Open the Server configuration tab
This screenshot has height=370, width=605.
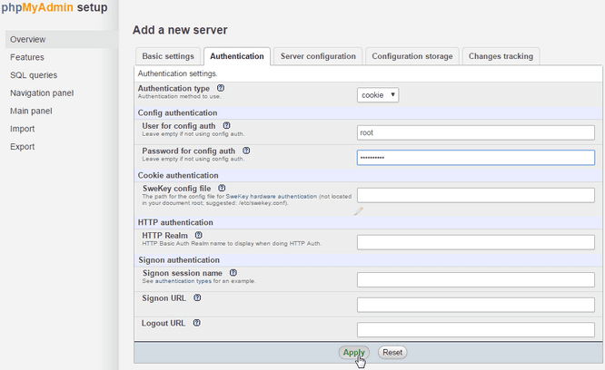point(318,56)
